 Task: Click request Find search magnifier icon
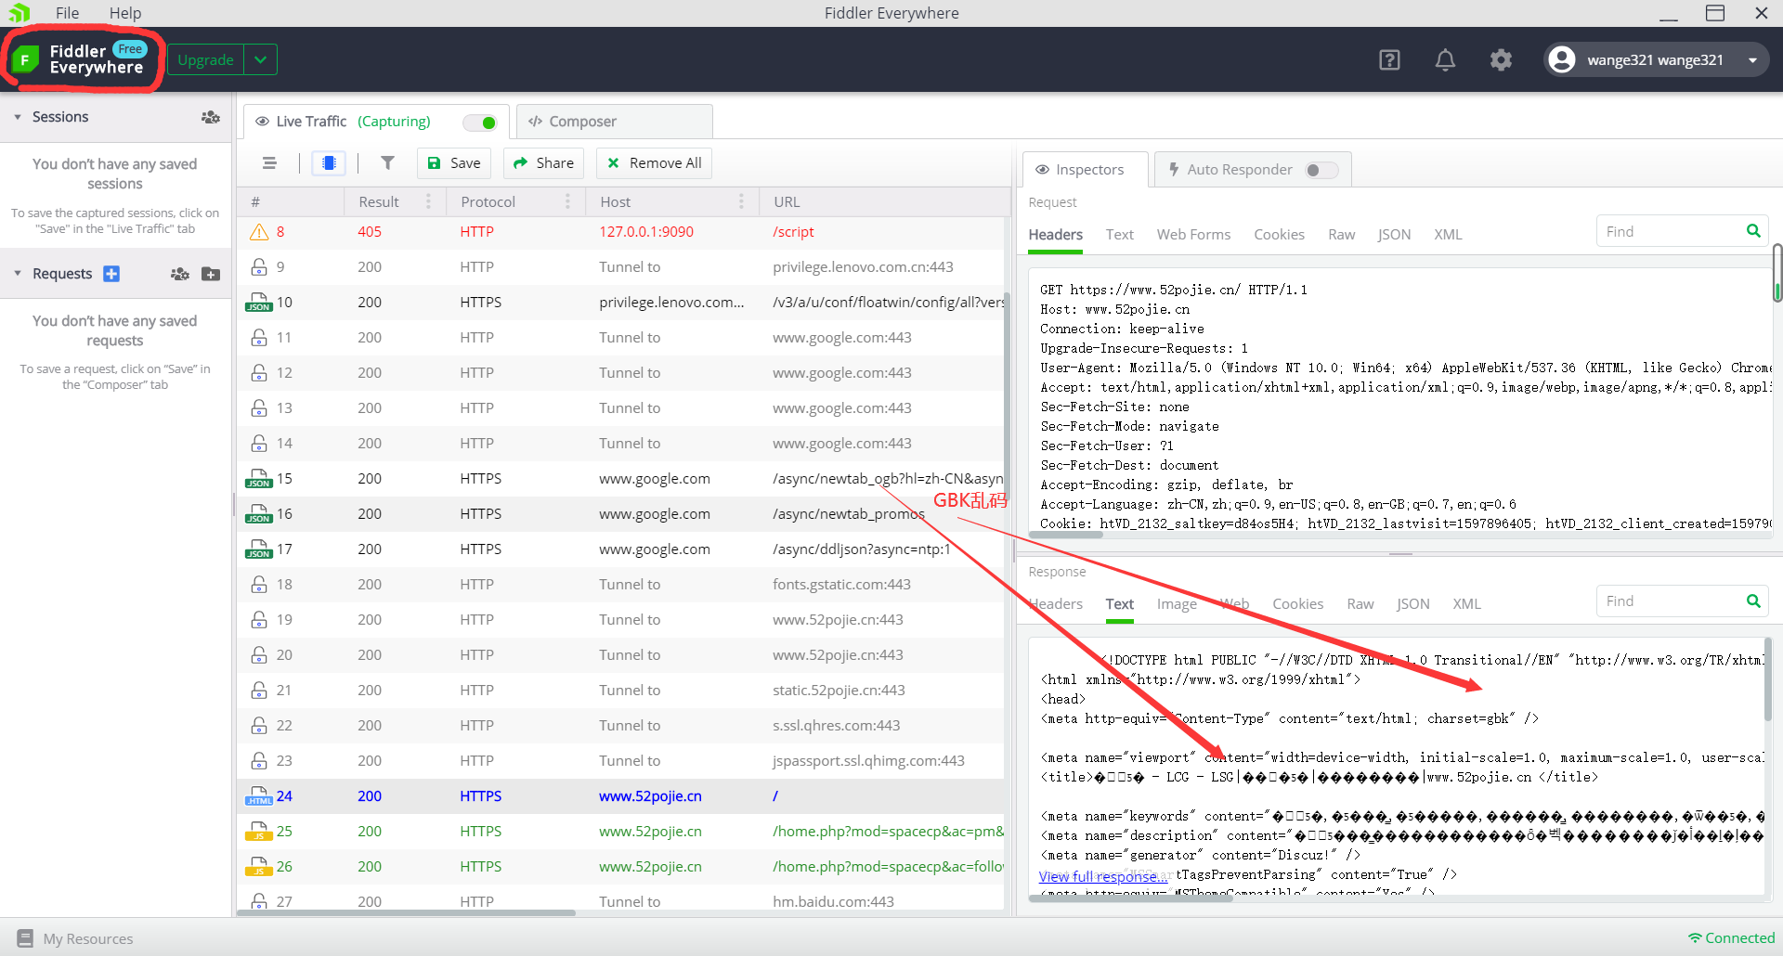click(1753, 231)
